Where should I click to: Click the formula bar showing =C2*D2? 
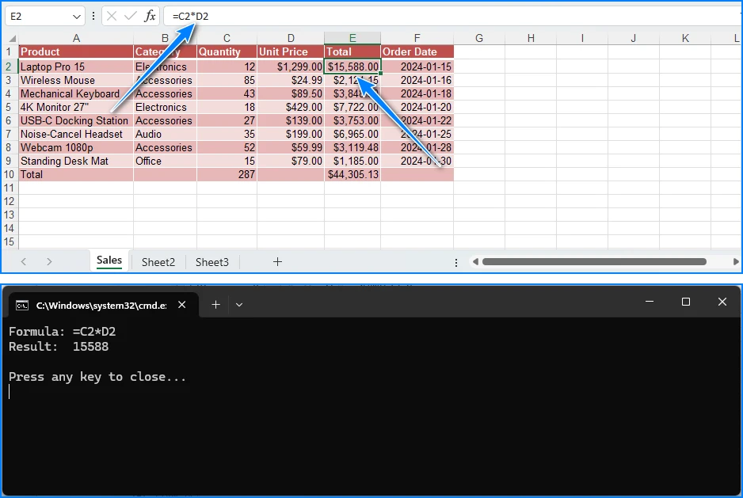pyautogui.click(x=452, y=17)
